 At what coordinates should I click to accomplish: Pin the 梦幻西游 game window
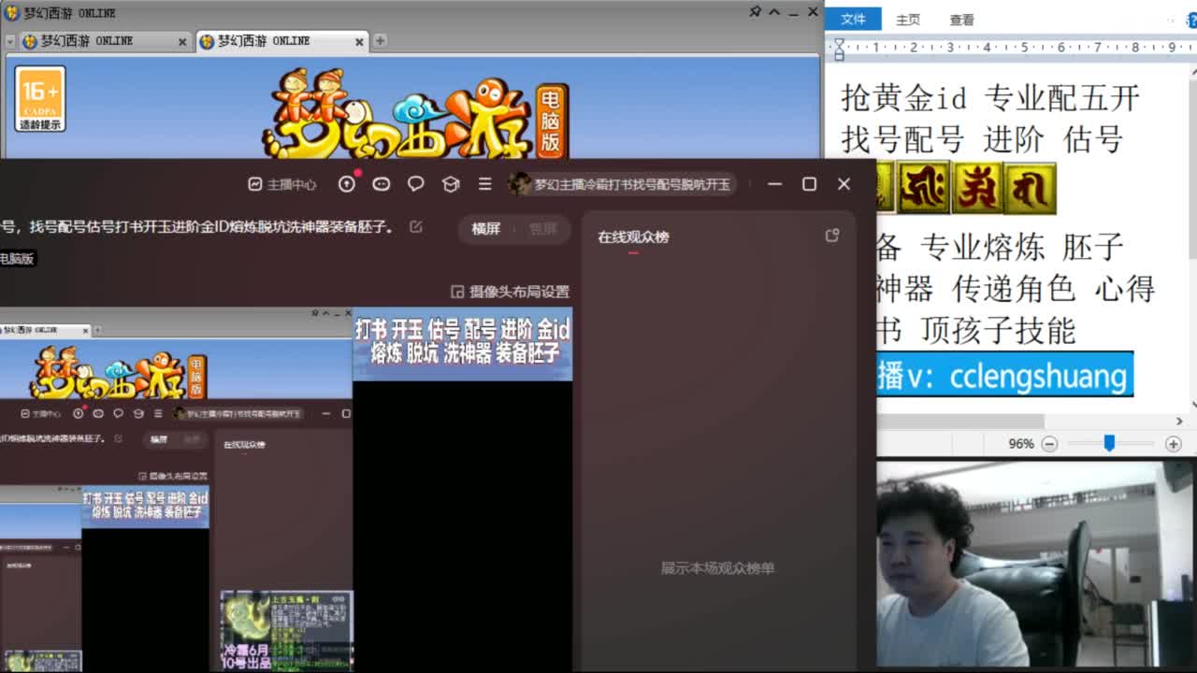coord(756,12)
